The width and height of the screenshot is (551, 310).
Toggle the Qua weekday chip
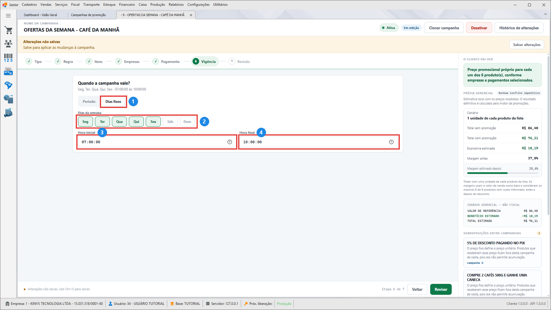[x=119, y=122]
